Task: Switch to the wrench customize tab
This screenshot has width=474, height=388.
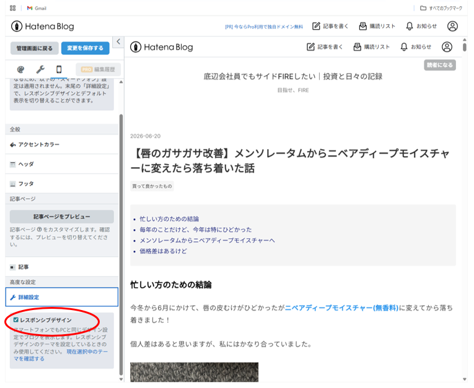Action: (40, 69)
